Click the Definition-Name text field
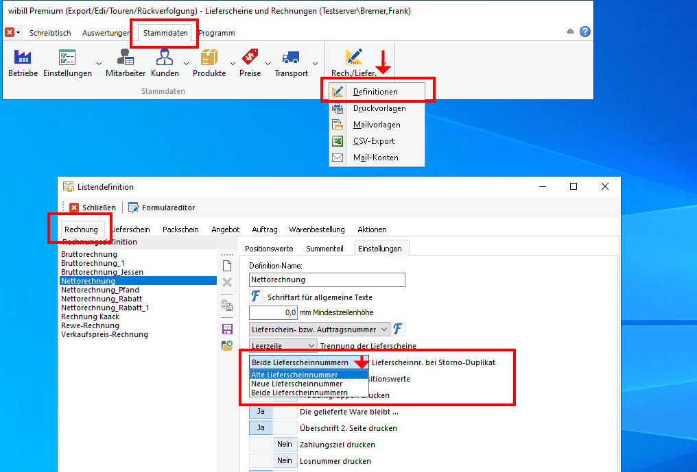Viewport: 697px width, 472px height. [x=327, y=280]
